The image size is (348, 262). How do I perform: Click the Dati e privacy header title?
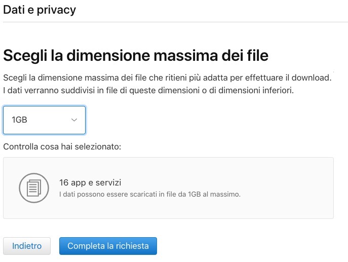[x=40, y=10]
